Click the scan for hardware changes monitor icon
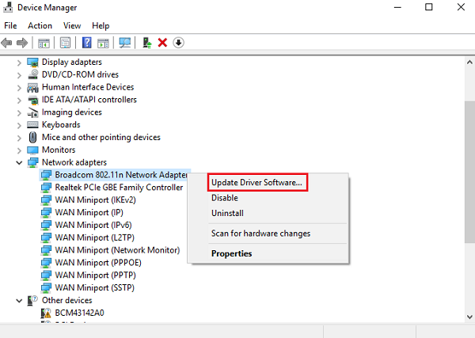Screen dimensions: 475x338 click(125, 43)
